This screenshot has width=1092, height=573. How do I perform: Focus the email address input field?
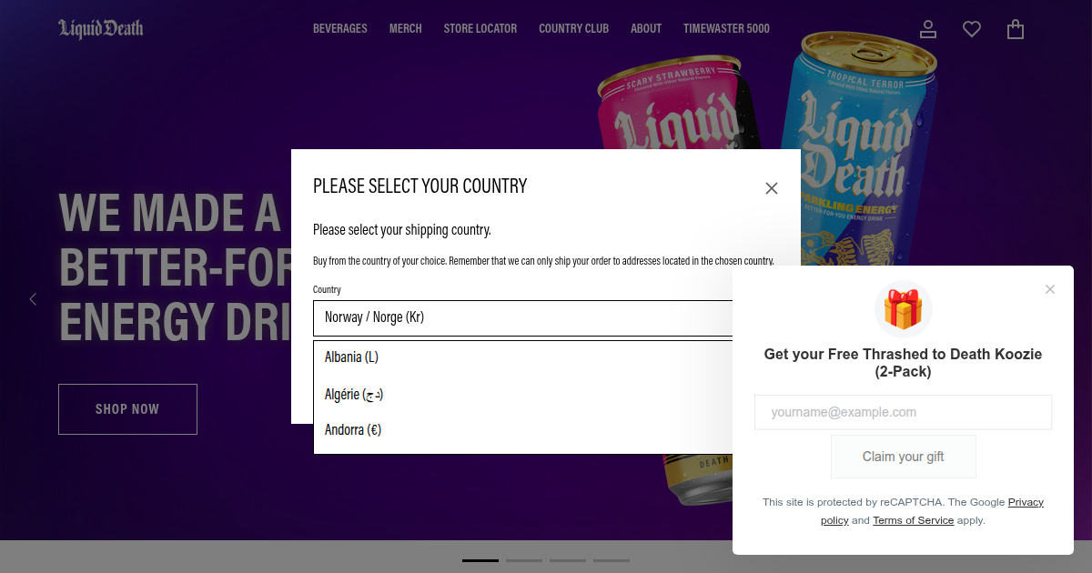pyautogui.click(x=903, y=412)
